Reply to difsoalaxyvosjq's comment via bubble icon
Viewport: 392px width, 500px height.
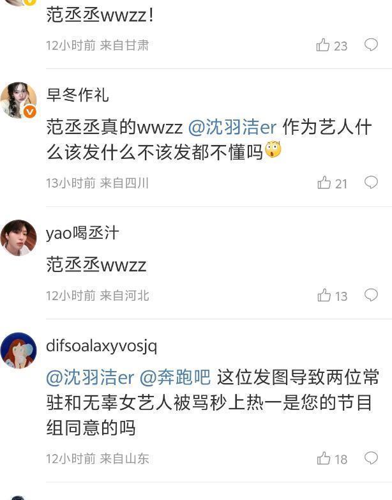tap(372, 458)
